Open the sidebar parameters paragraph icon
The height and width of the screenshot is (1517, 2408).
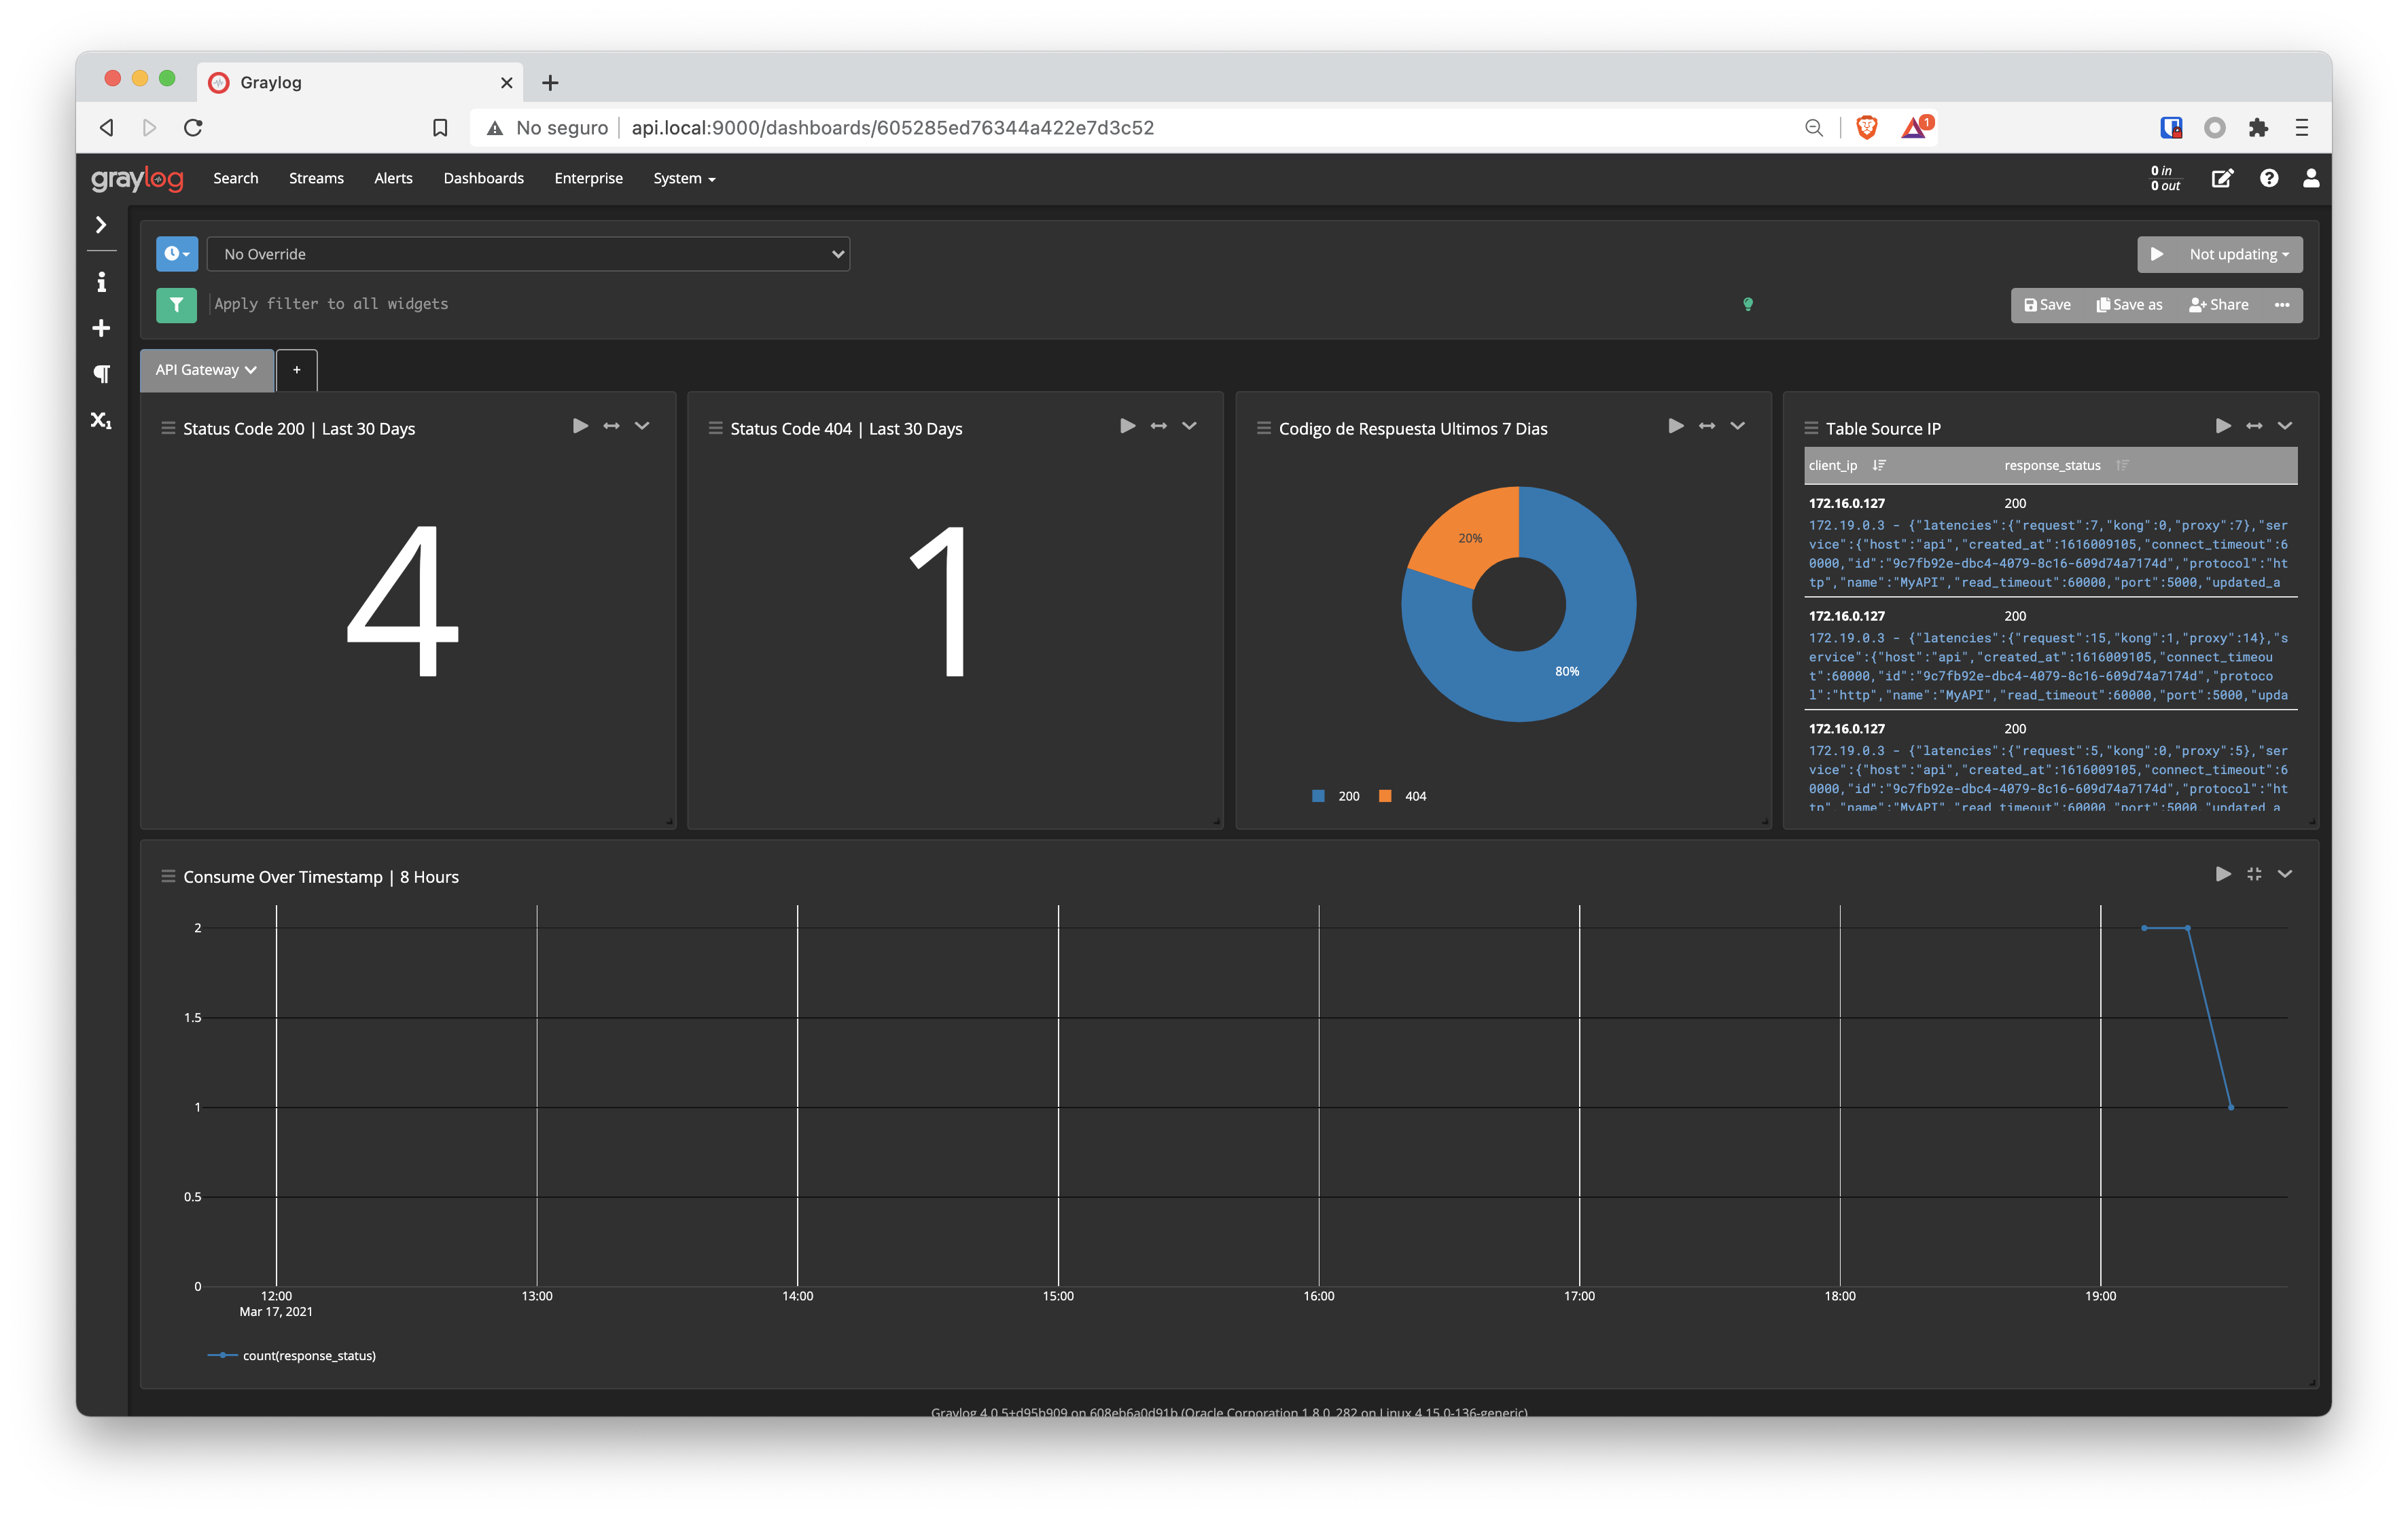pyautogui.click(x=101, y=375)
